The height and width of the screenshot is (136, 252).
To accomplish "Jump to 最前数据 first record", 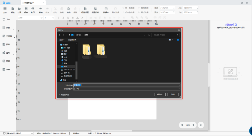I will click(144, 8).
